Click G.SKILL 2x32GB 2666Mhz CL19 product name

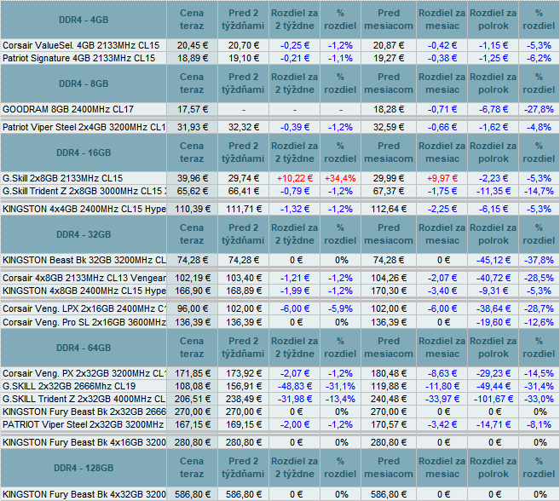69,386
